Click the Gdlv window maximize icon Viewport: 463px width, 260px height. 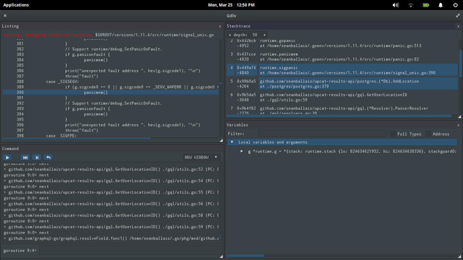pyautogui.click(x=458, y=16)
